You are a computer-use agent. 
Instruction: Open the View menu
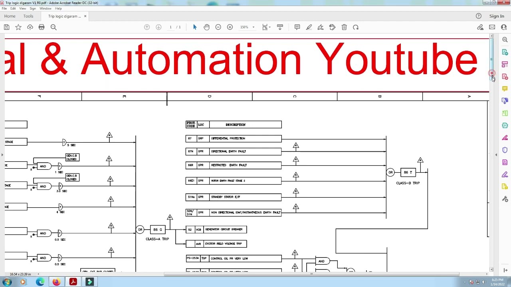[x=23, y=8]
